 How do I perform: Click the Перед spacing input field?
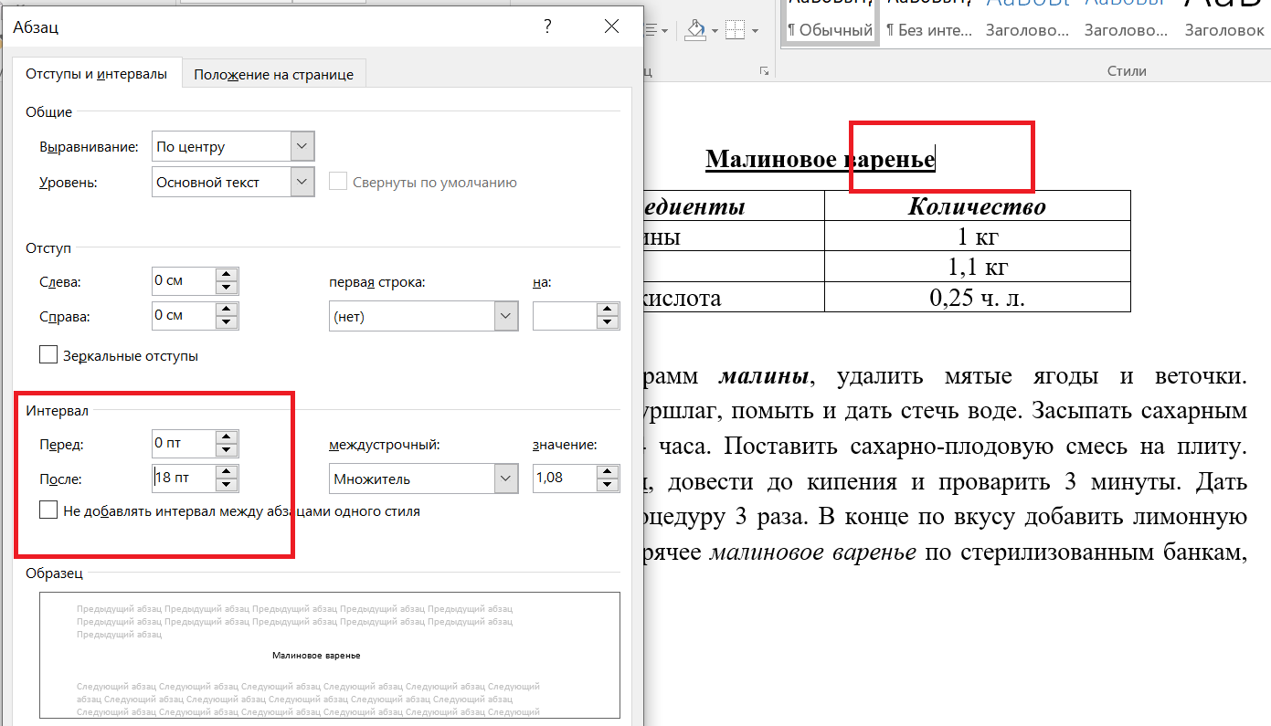coord(184,443)
